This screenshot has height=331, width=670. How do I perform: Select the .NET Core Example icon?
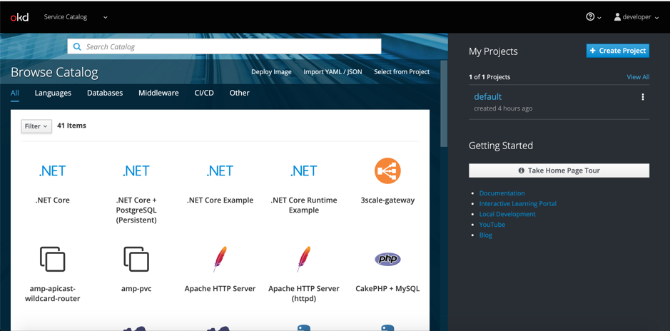click(220, 170)
